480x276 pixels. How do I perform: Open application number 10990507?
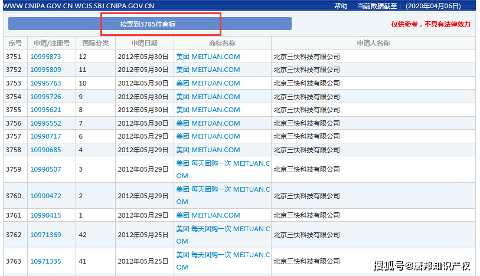pos(45,169)
